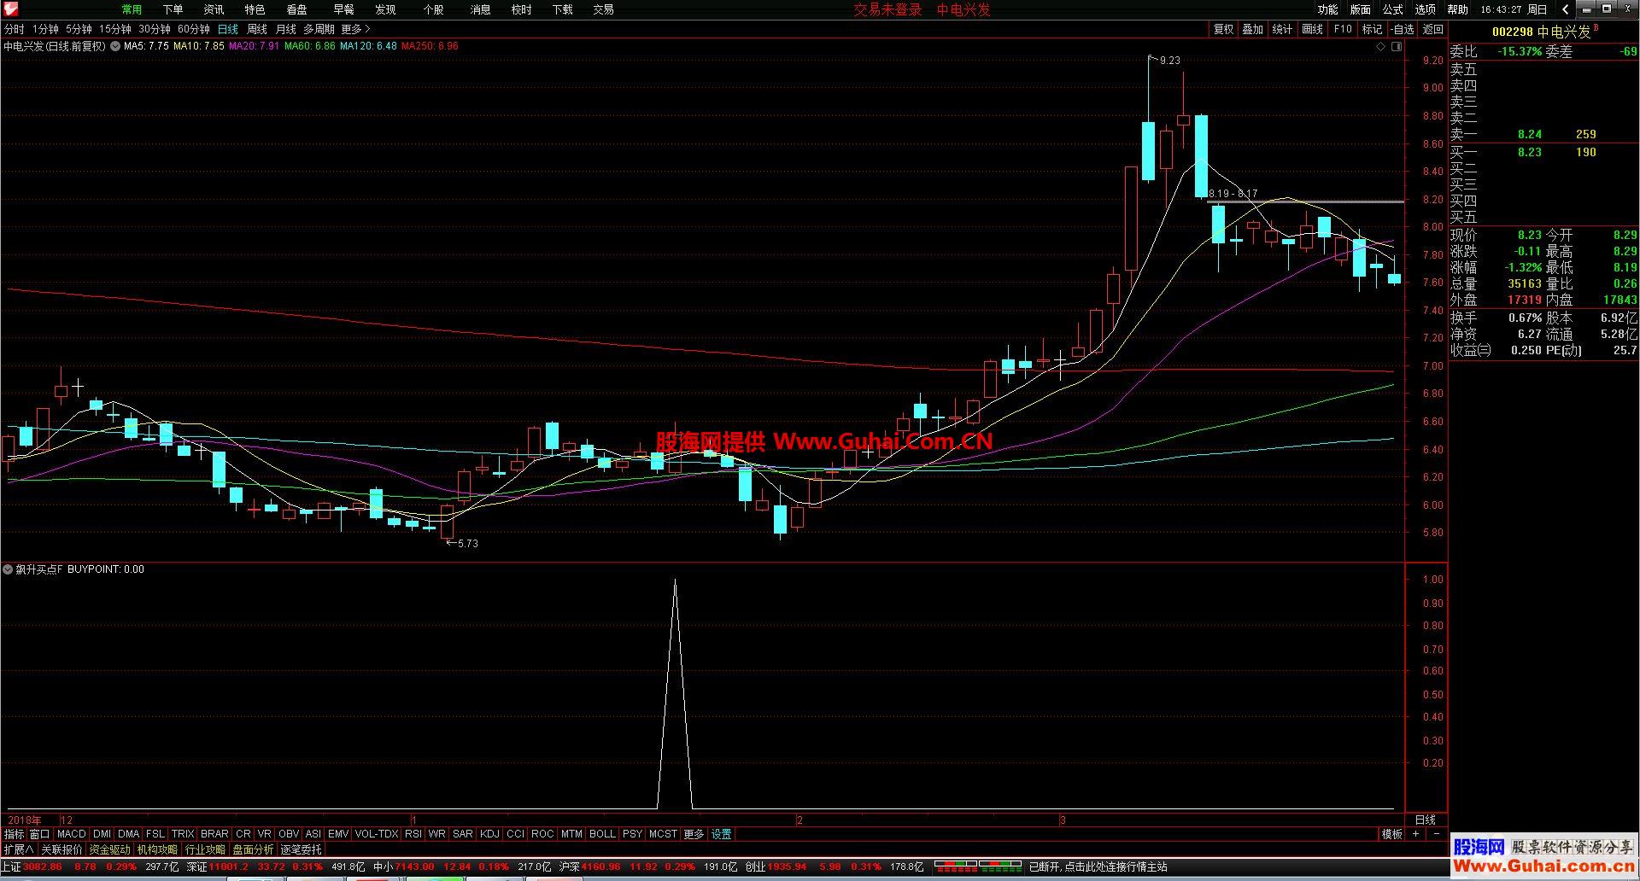Click the 窗口 tab
The image size is (1640, 881).
(x=39, y=834)
